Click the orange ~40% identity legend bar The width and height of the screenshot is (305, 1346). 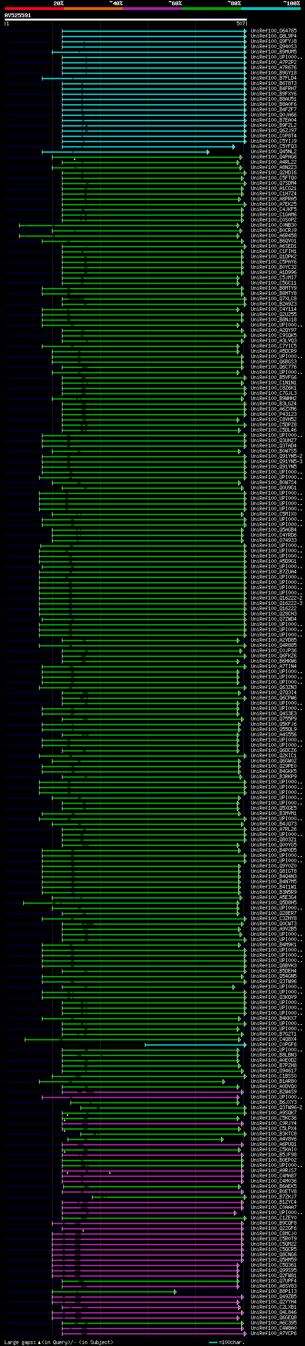93,9
